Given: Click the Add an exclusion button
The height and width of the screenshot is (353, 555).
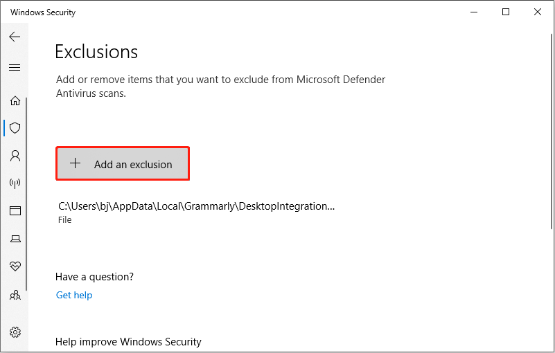Looking at the screenshot, I should pyautogui.click(x=123, y=164).
